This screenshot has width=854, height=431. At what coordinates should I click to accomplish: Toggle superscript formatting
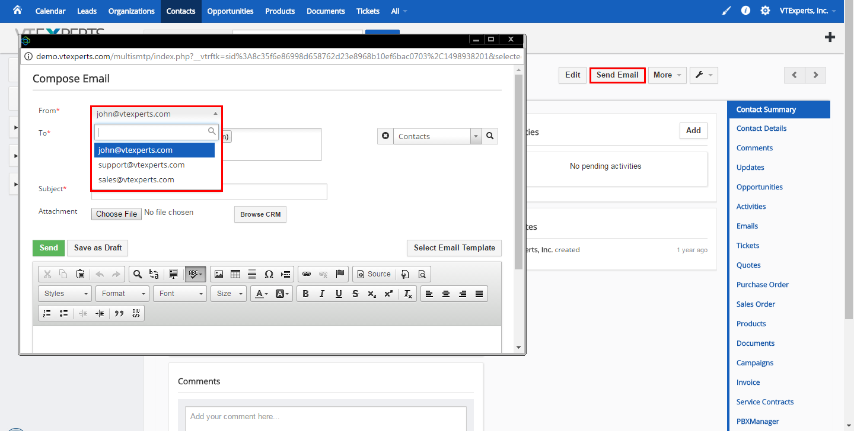point(388,294)
